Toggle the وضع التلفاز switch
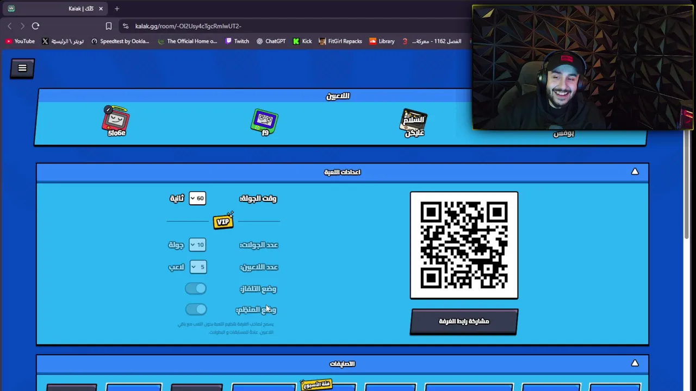696x391 pixels. point(196,288)
